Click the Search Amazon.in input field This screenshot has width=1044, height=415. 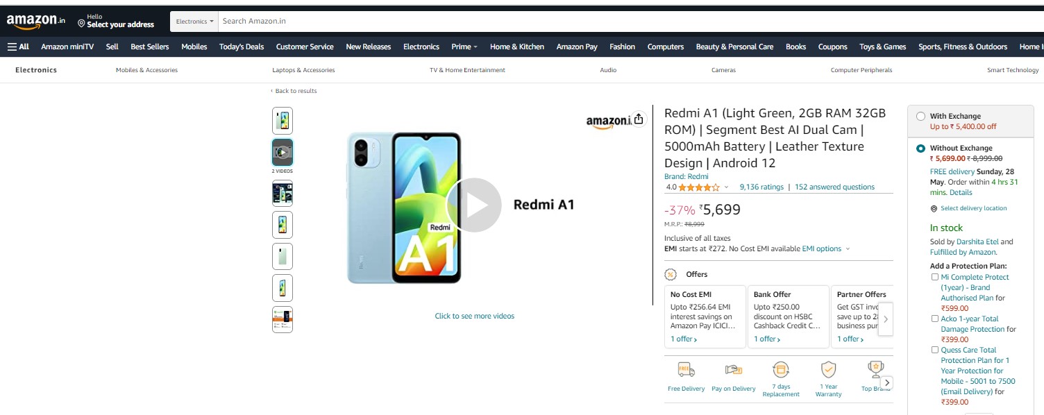[x=625, y=22]
